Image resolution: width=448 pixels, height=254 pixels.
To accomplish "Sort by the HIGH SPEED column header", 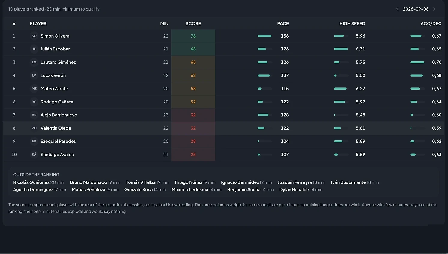I will click(352, 23).
